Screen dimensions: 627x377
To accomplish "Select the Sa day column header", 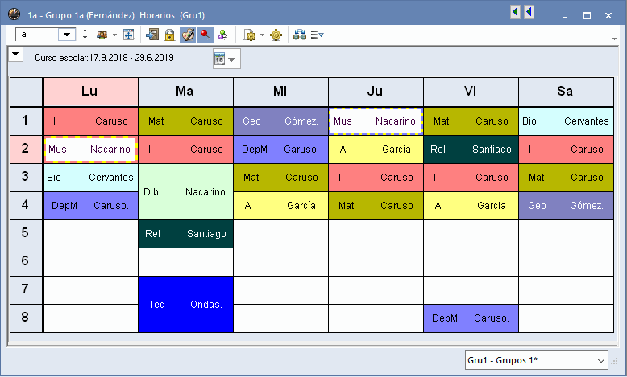I will click(566, 92).
